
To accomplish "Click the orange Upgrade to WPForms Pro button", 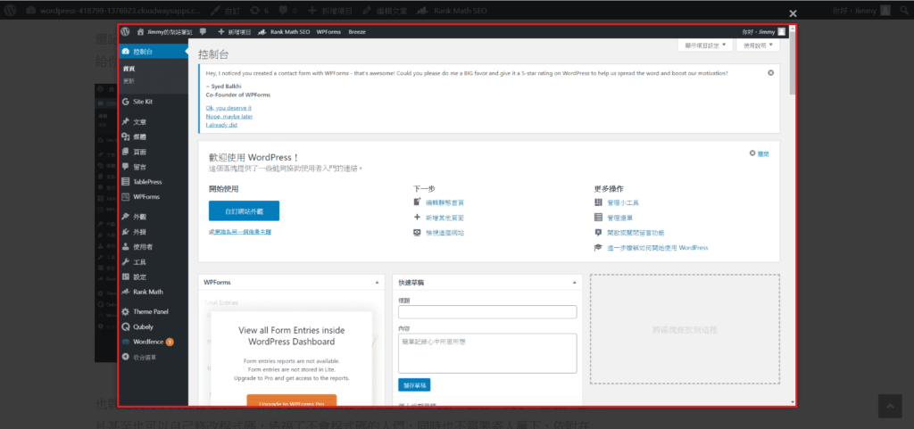I will point(292,401).
